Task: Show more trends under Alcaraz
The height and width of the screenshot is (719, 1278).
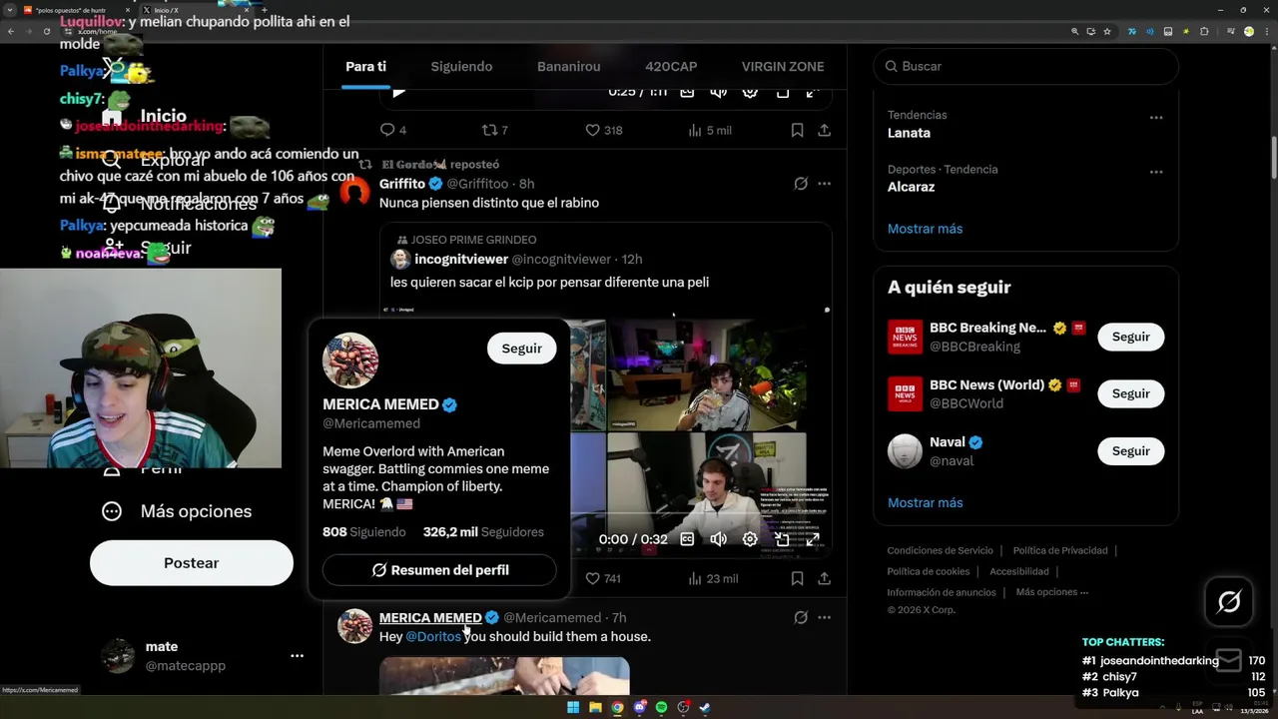Action: 925,229
